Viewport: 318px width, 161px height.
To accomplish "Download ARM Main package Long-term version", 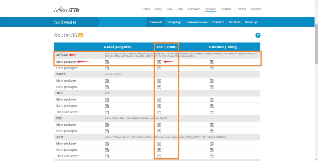I will pyautogui.click(x=107, y=144).
